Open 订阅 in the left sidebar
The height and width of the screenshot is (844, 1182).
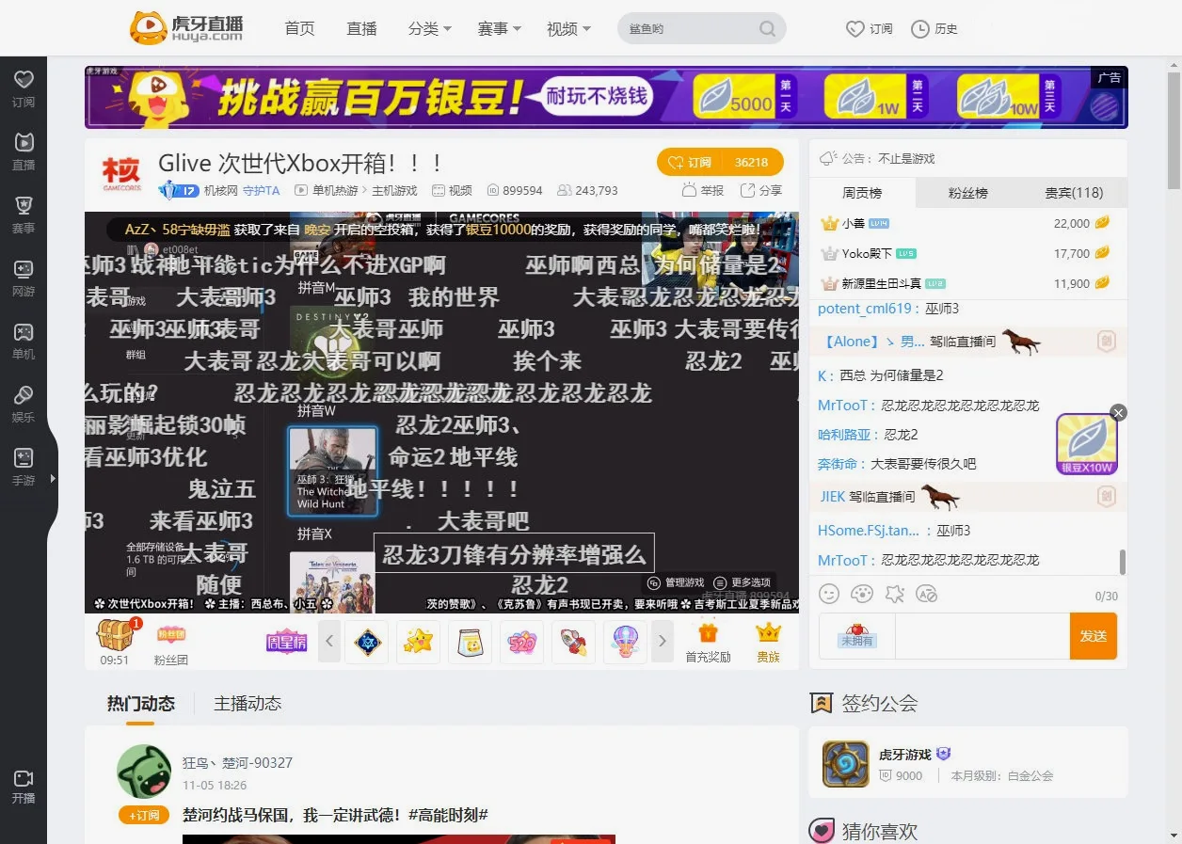tap(24, 88)
